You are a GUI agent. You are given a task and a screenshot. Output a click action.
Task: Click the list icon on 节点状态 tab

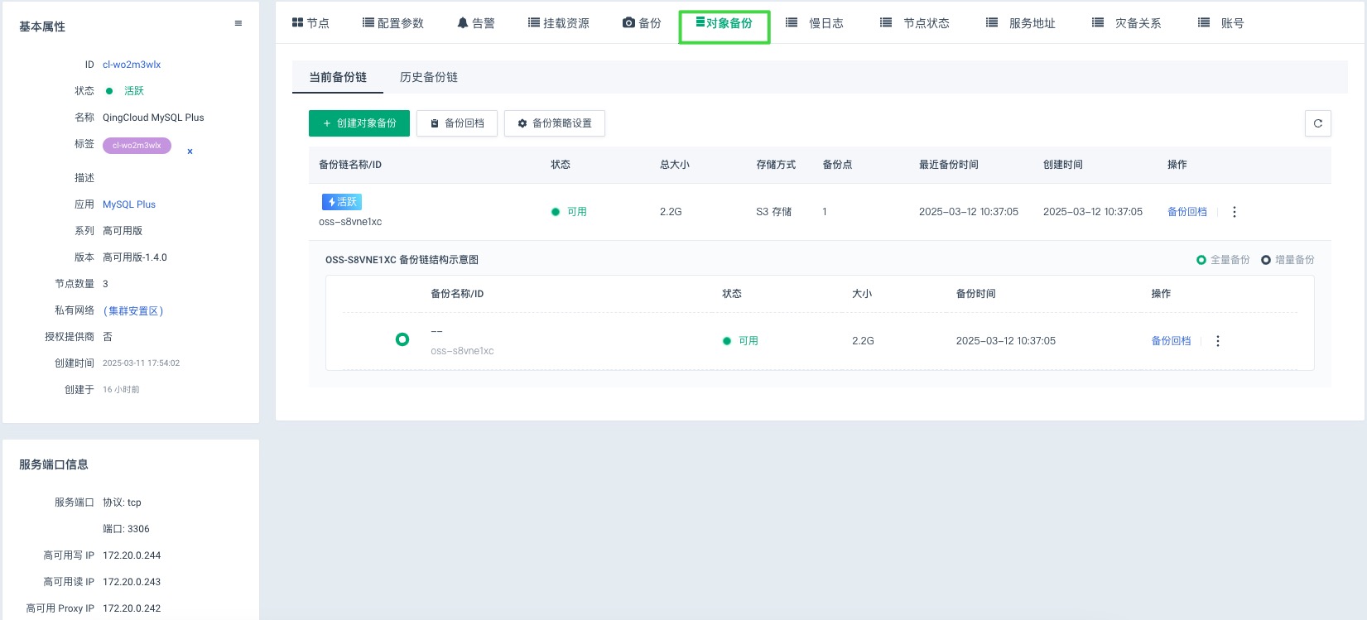(886, 23)
